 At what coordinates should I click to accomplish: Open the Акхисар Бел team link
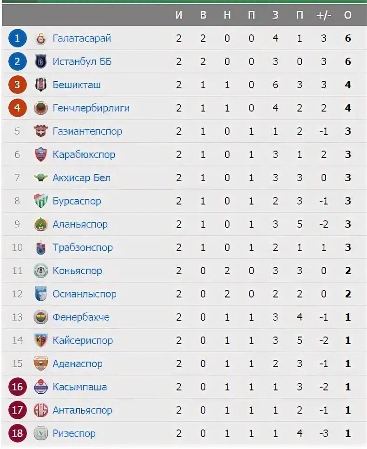[82, 178]
